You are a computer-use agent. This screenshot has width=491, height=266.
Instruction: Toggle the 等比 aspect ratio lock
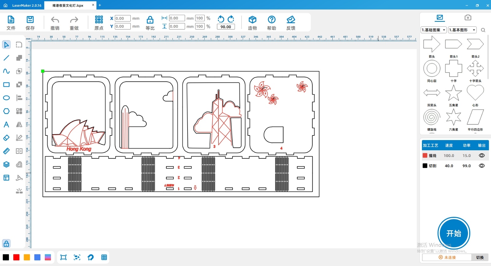click(150, 20)
